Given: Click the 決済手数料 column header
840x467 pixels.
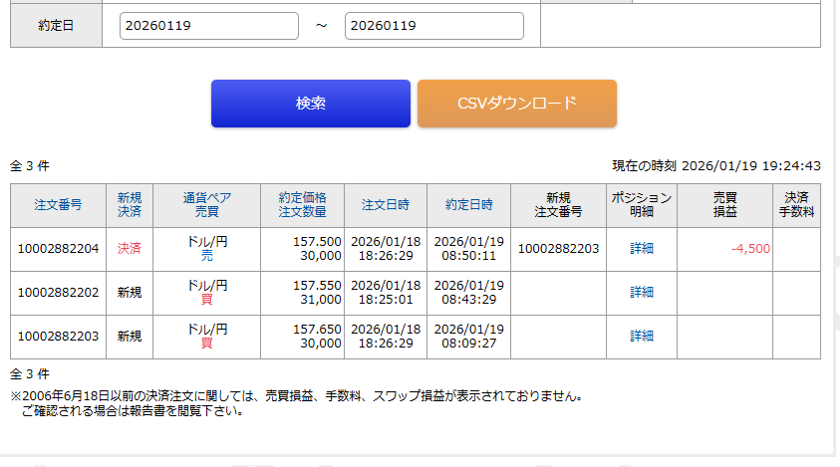Looking at the screenshot, I should (x=796, y=205).
